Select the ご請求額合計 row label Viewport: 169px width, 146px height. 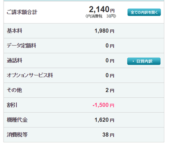(22, 12)
